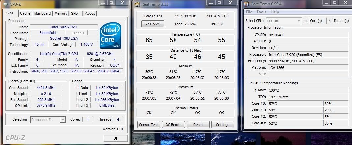The width and height of the screenshot is (352, 145).
Task: Click the Revision value C0/C1 in Core Temp
Action: (x=308, y=48)
